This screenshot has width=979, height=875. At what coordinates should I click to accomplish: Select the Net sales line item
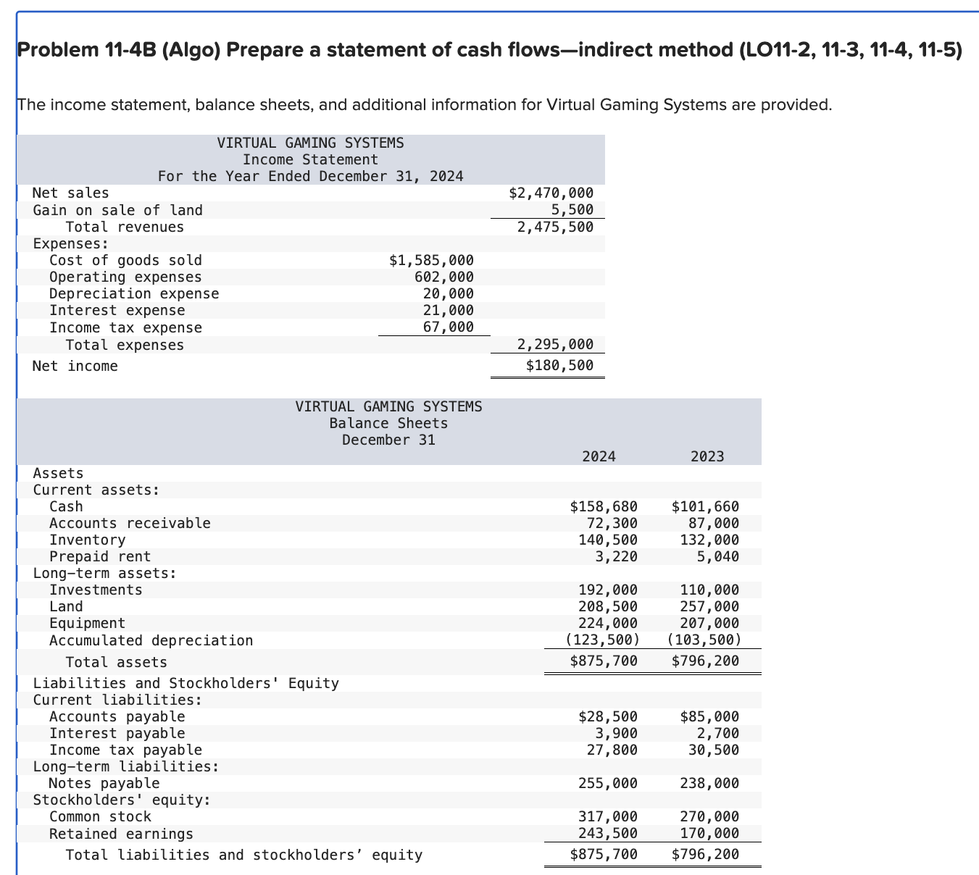tap(70, 193)
